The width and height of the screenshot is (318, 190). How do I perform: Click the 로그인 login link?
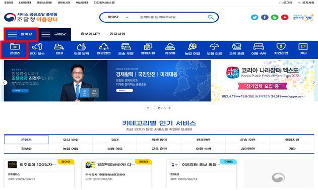tap(286, 3)
